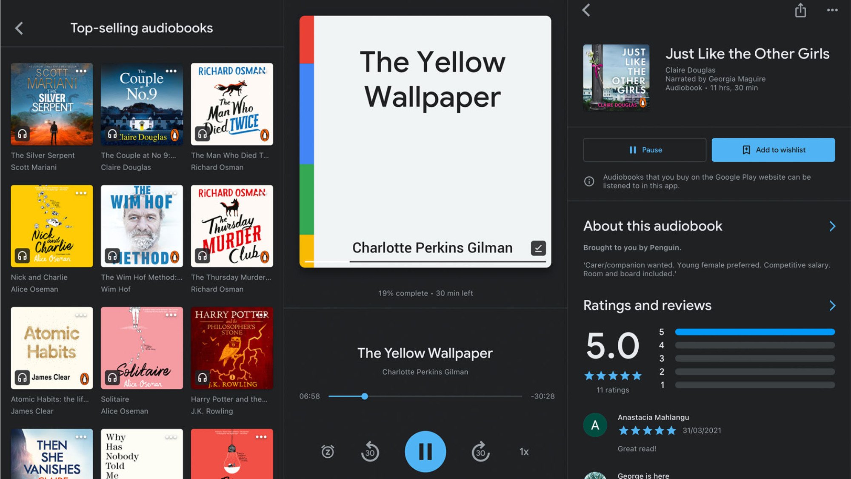Open sleep timer icon in player
Viewport: 851px width, 479px height.
[x=328, y=451]
